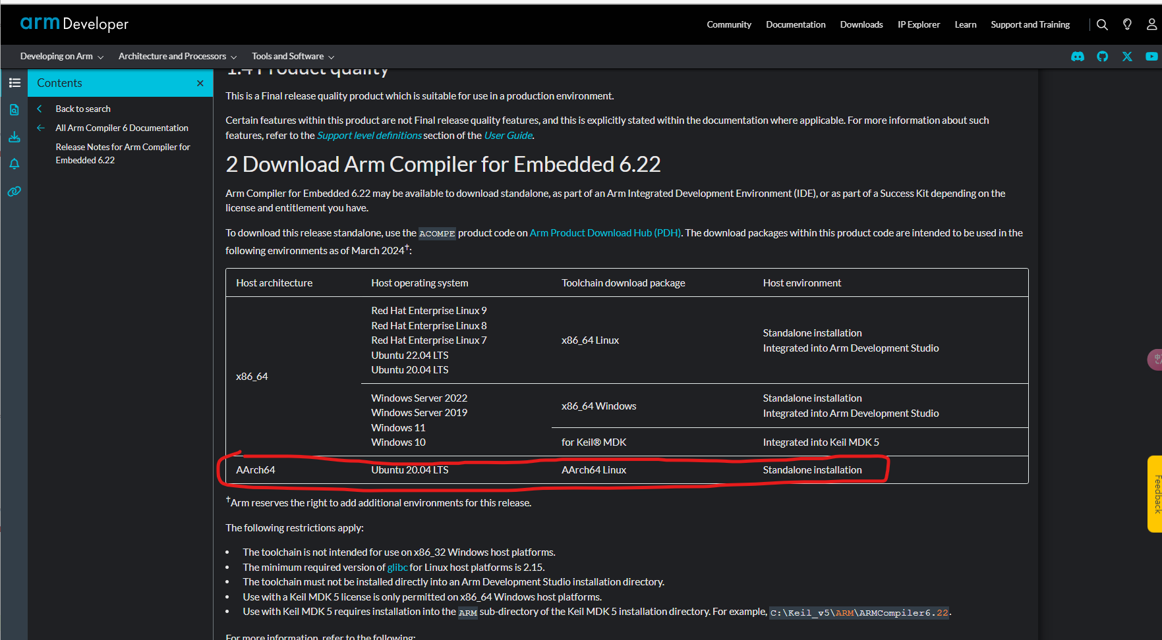Click the Back to search chevron
Image resolution: width=1162 pixels, height=640 pixels.
tap(40, 109)
